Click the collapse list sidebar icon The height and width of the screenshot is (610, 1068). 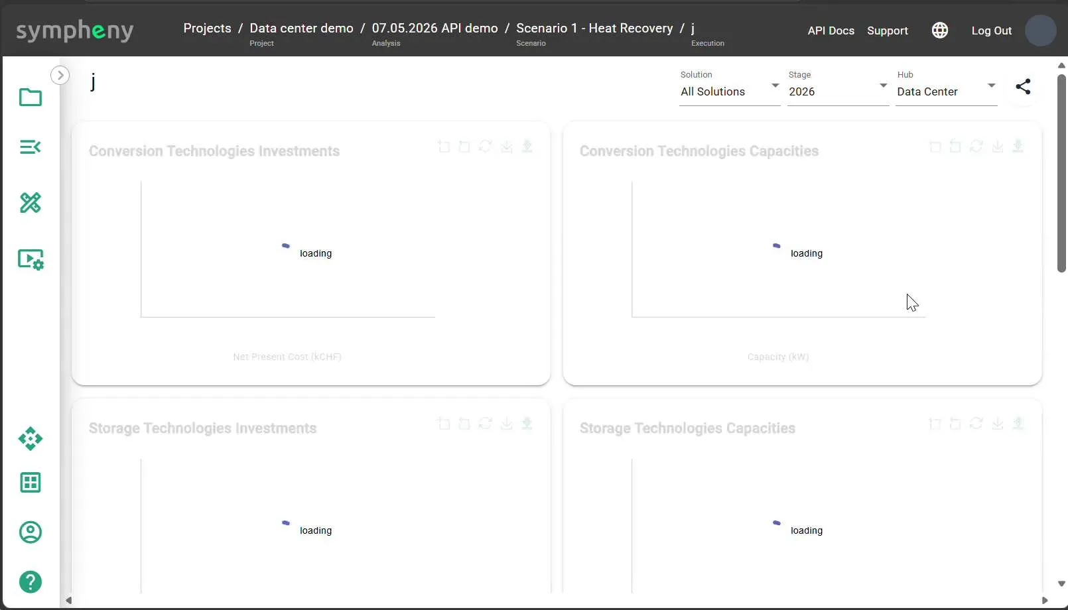(x=31, y=147)
